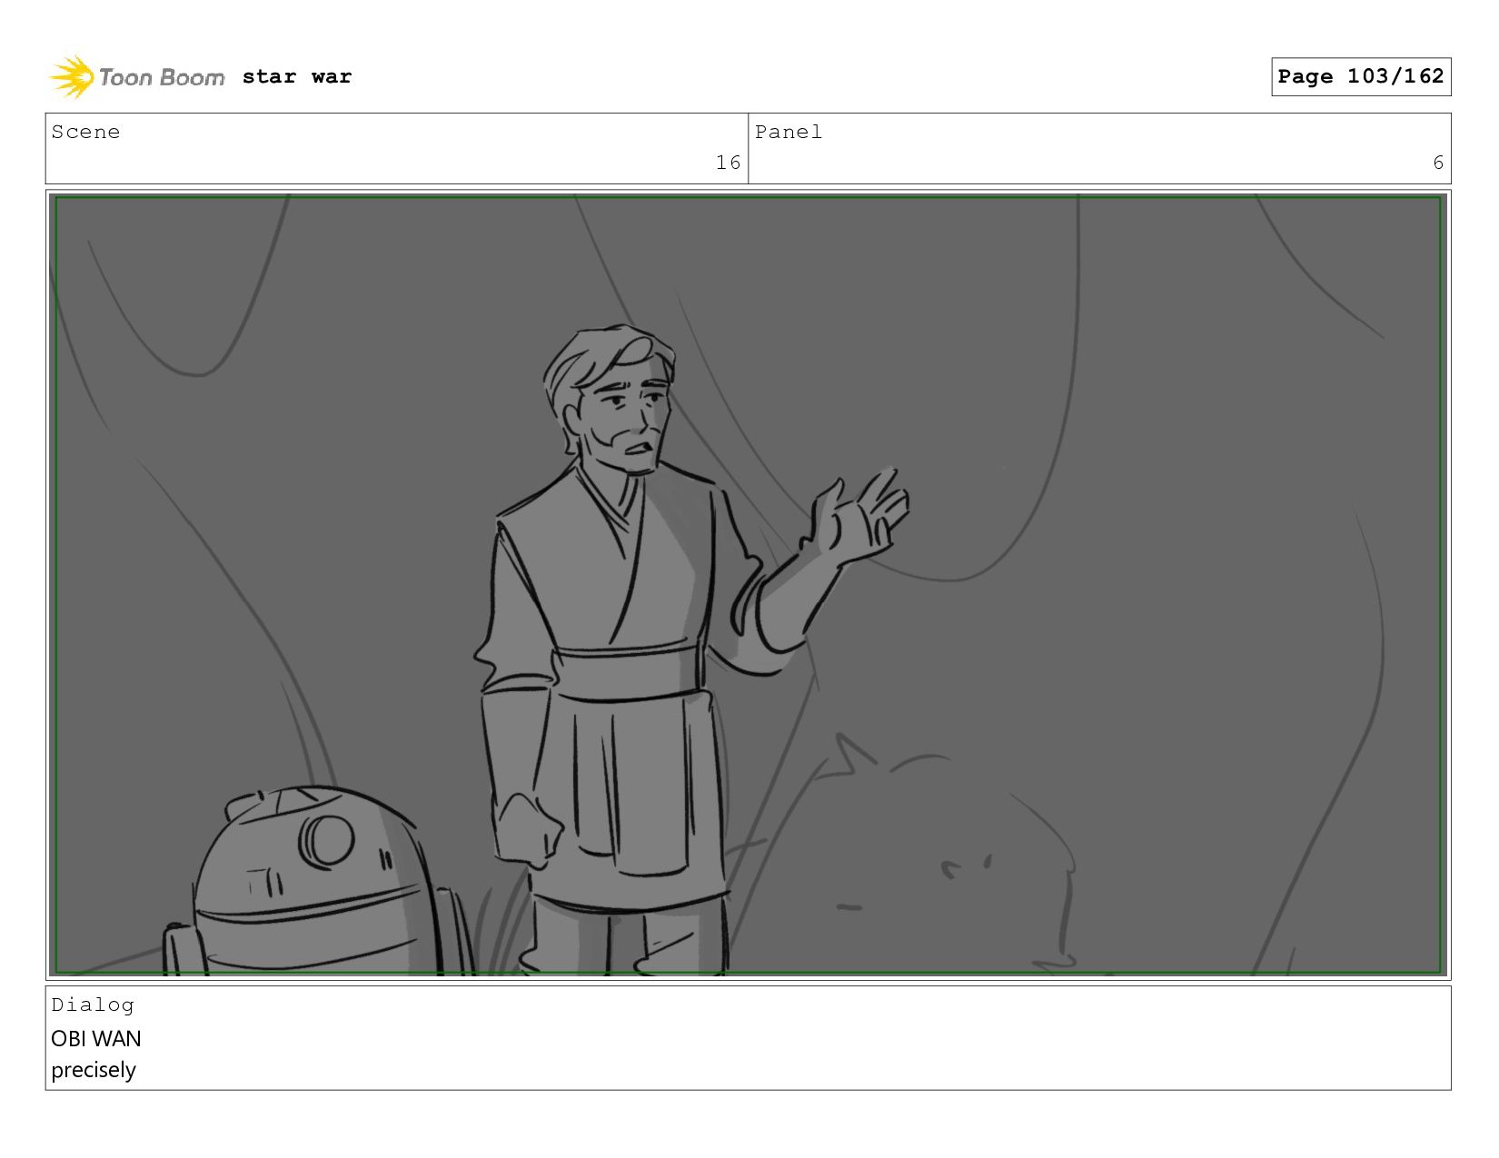Click the scene number '16'
This screenshot has width=1499, height=1158.
[729, 163]
